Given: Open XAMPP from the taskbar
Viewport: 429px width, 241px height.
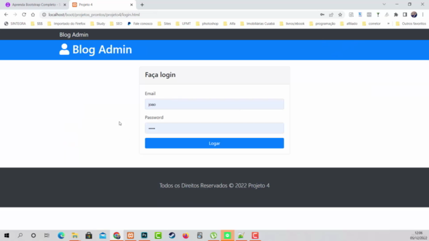Looking at the screenshot, I should (x=131, y=235).
